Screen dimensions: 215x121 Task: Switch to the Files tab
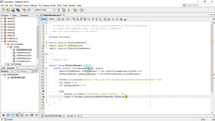14,15
